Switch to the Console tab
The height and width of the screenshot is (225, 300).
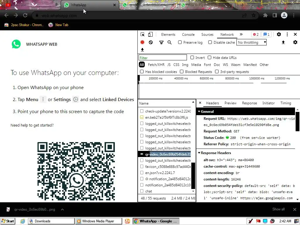(x=188, y=35)
